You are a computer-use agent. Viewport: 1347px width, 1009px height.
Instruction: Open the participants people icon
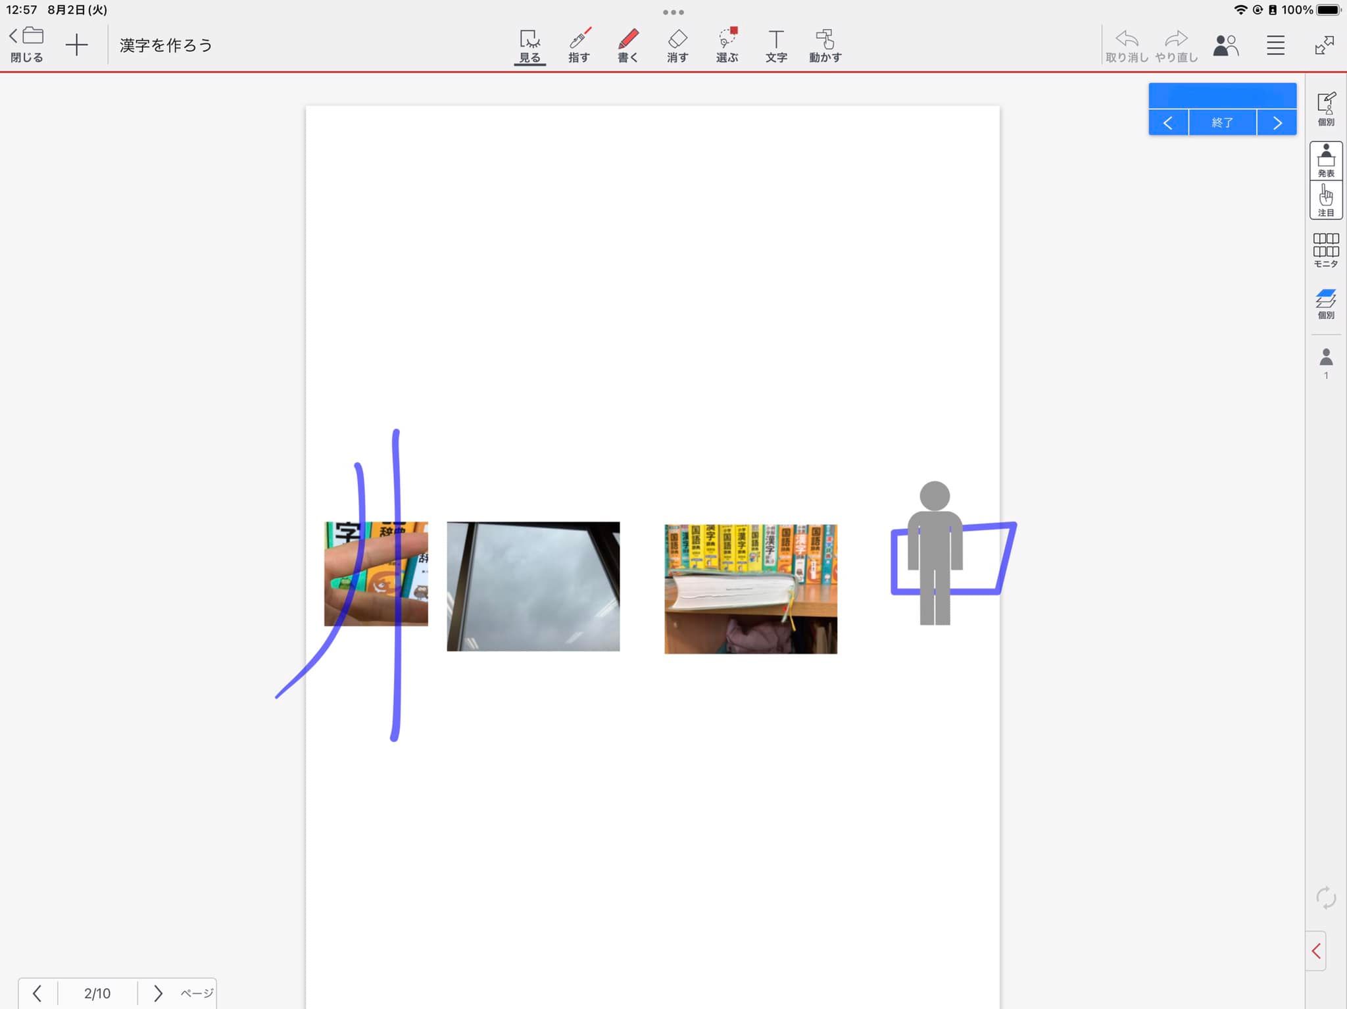point(1226,45)
